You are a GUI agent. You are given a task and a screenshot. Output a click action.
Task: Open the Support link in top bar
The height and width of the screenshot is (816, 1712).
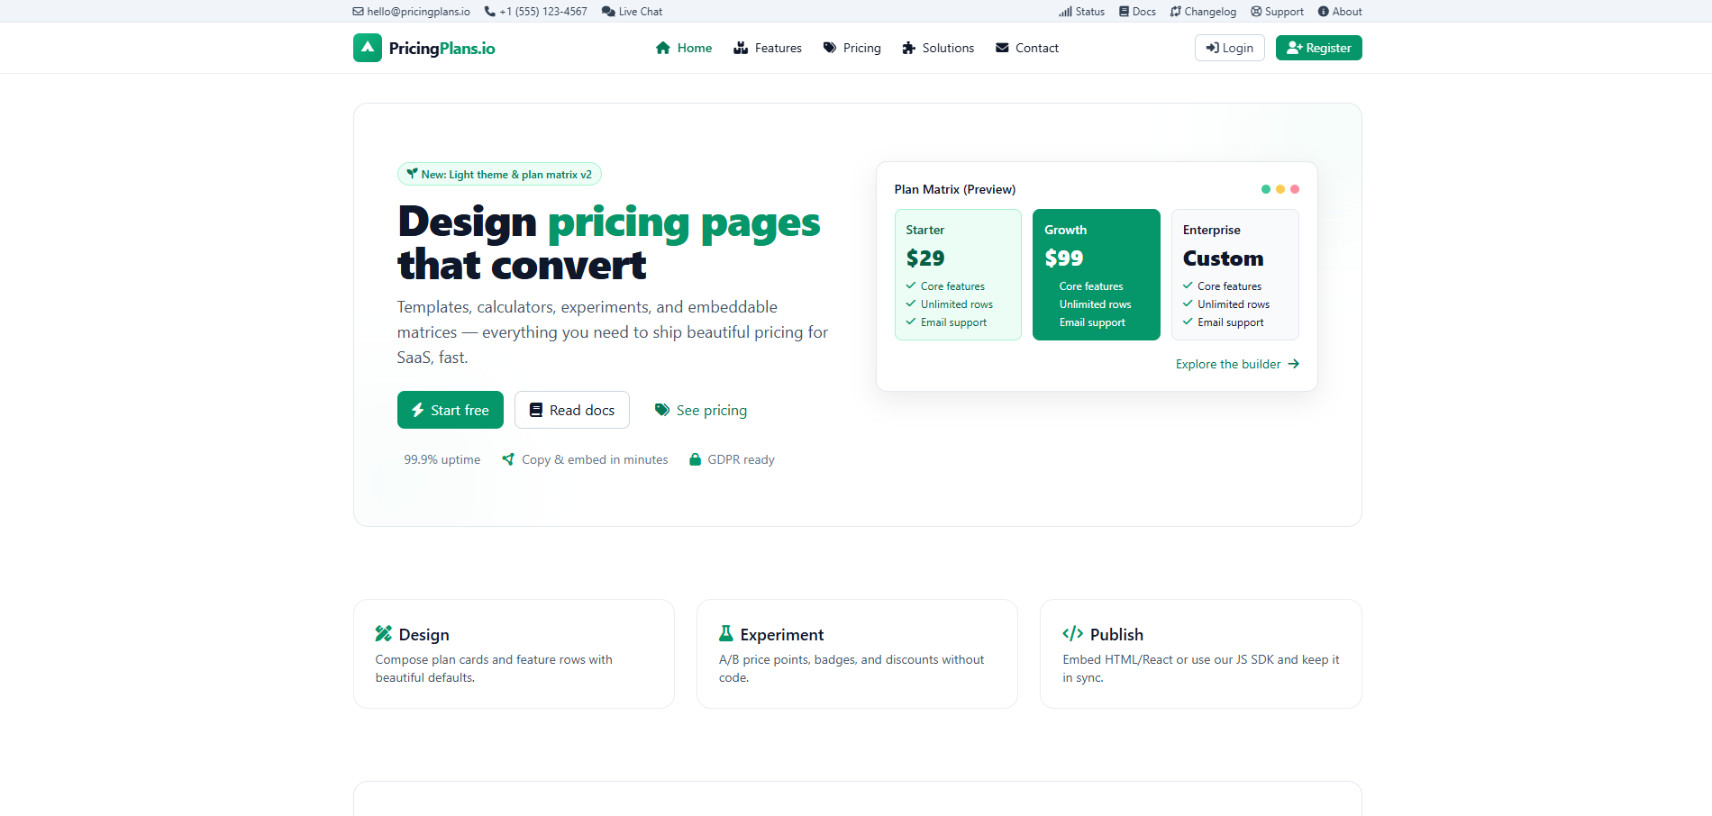point(1277,12)
